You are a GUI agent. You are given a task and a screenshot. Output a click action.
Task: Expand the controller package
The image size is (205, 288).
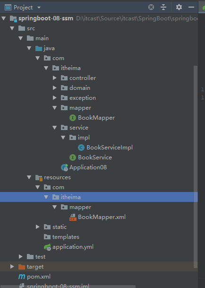[x=54, y=78]
